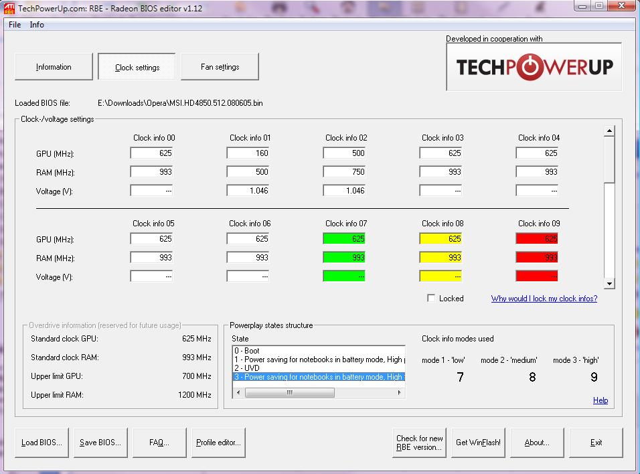The image size is (640, 474).
Task: Enable the Locked checkbox
Action: click(431, 298)
